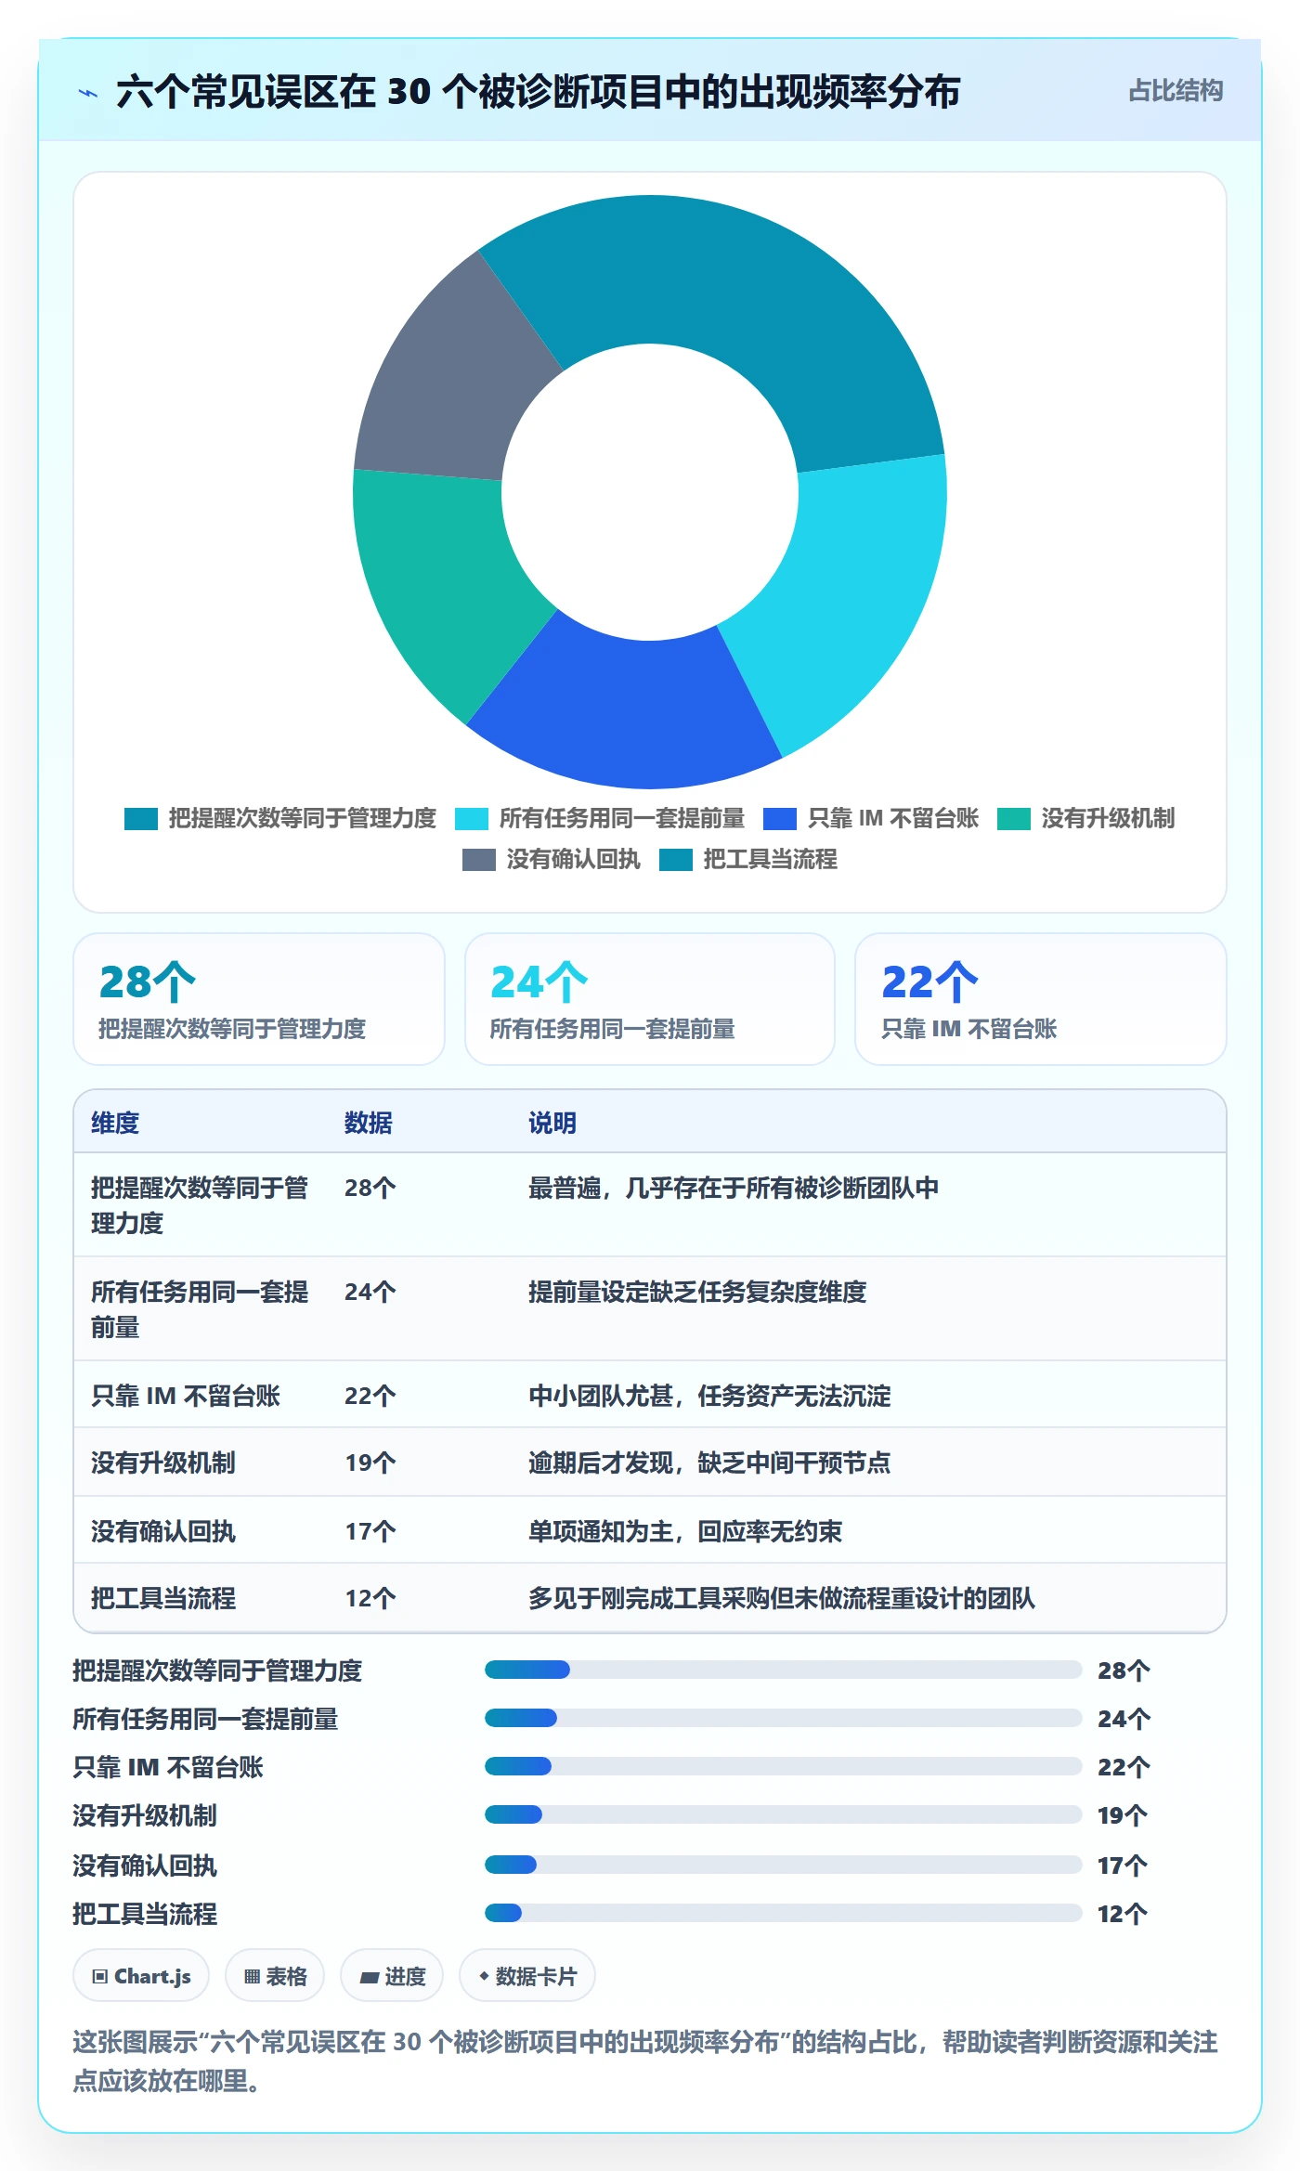
Task: Click the 17个 value beside the progress bar
Action: (x=1123, y=1865)
